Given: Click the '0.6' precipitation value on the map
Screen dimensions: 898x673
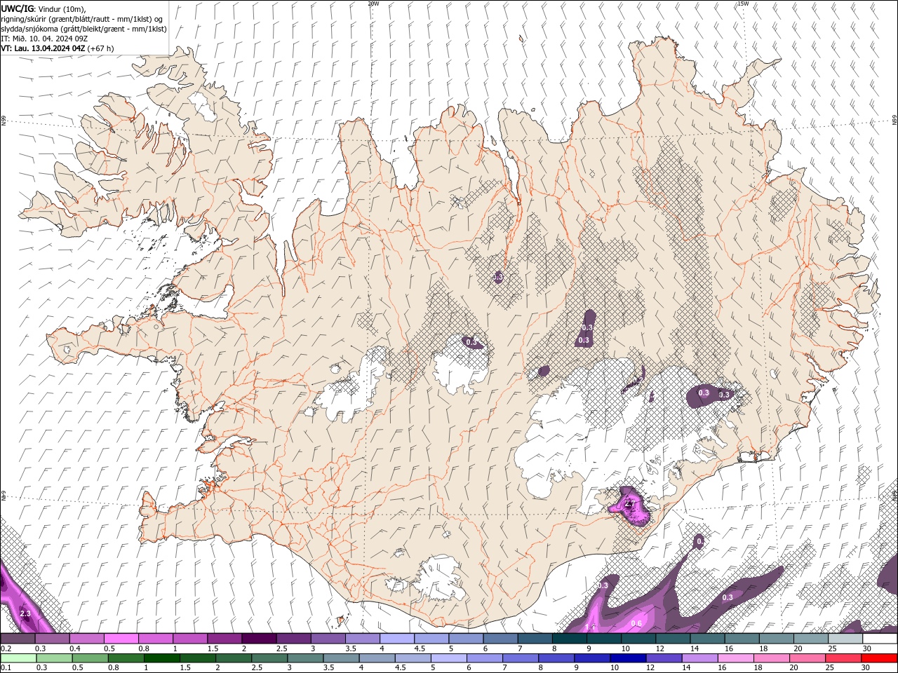Looking at the screenshot, I should point(636,624).
